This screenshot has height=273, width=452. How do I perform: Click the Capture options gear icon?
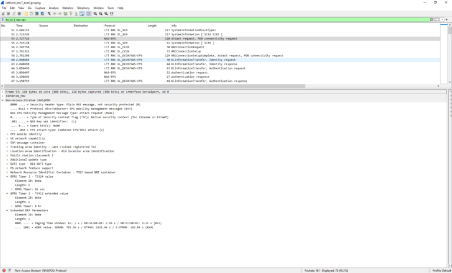coord(19,14)
